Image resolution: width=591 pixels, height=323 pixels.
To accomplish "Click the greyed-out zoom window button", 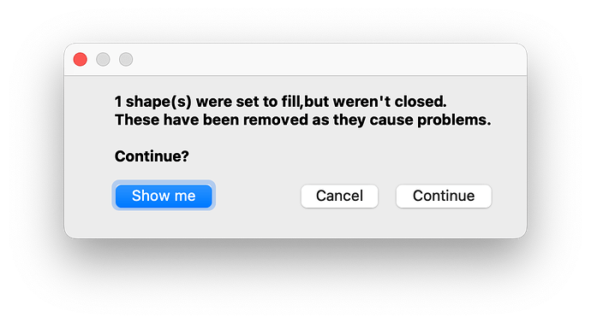I will pyautogui.click(x=126, y=60).
